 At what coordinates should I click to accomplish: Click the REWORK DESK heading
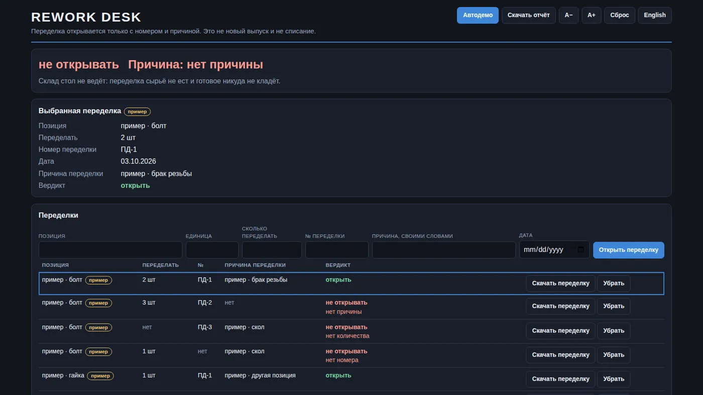click(86, 17)
